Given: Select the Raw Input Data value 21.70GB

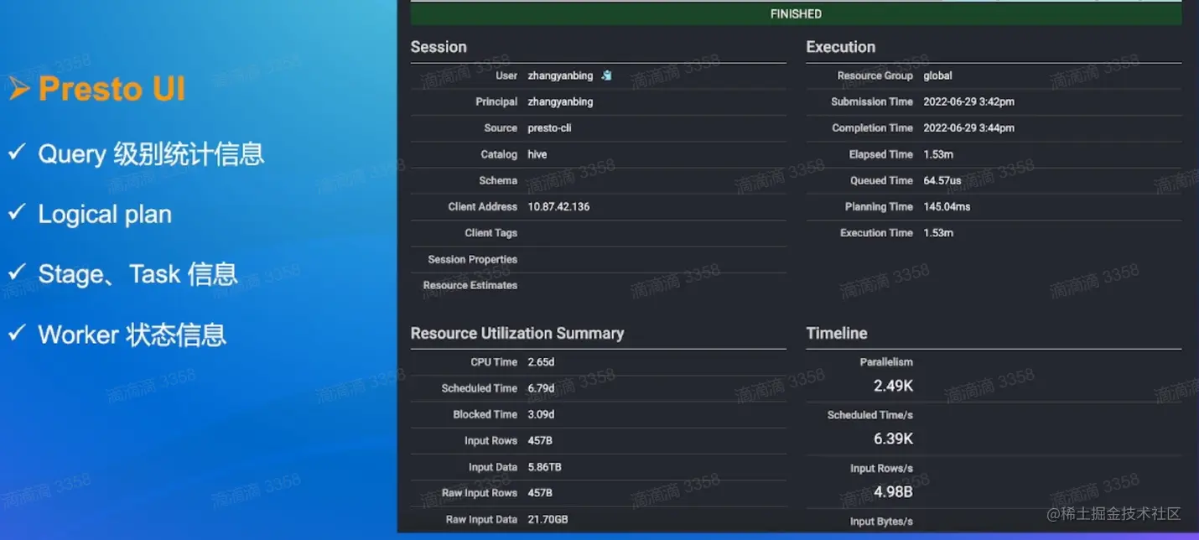Looking at the screenshot, I should 548,520.
